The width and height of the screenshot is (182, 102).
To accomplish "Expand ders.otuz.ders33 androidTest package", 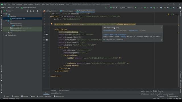I will point(8,28).
